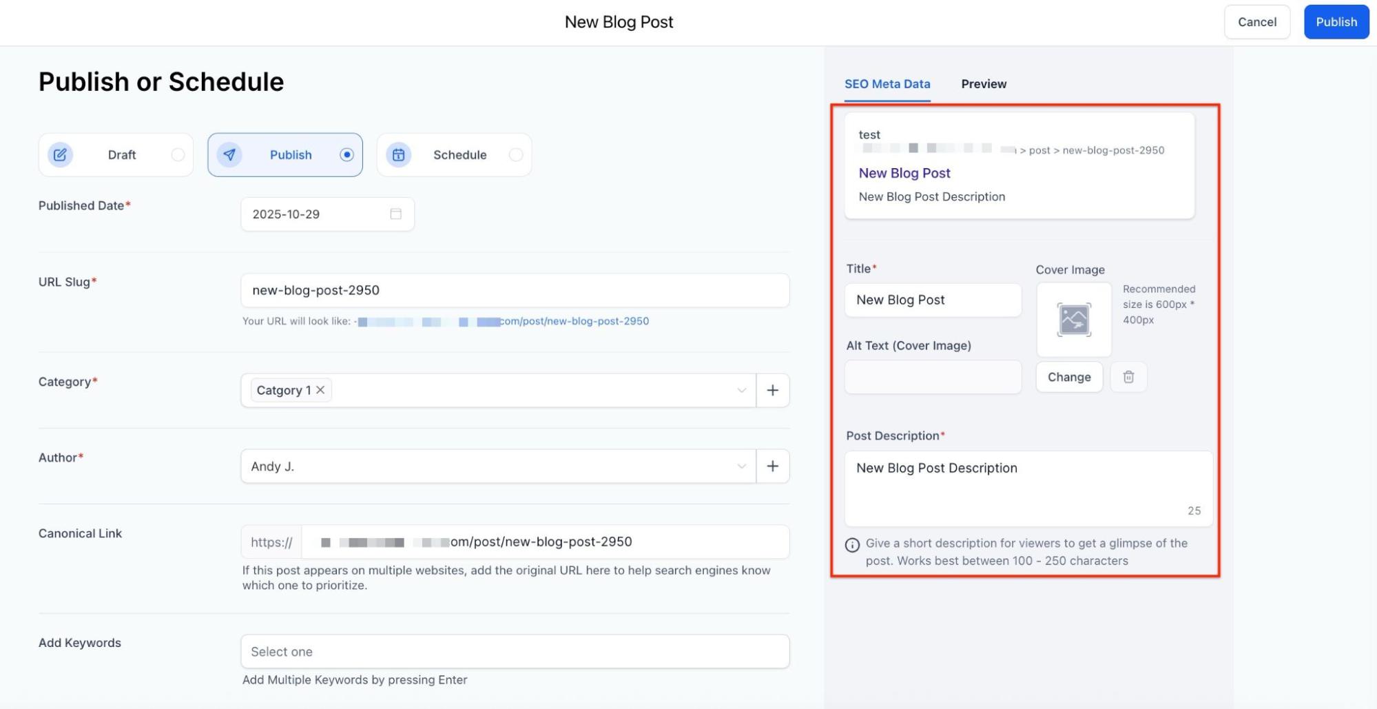Click the info icon below Post Description
This screenshot has height=709, width=1377.
click(852, 545)
